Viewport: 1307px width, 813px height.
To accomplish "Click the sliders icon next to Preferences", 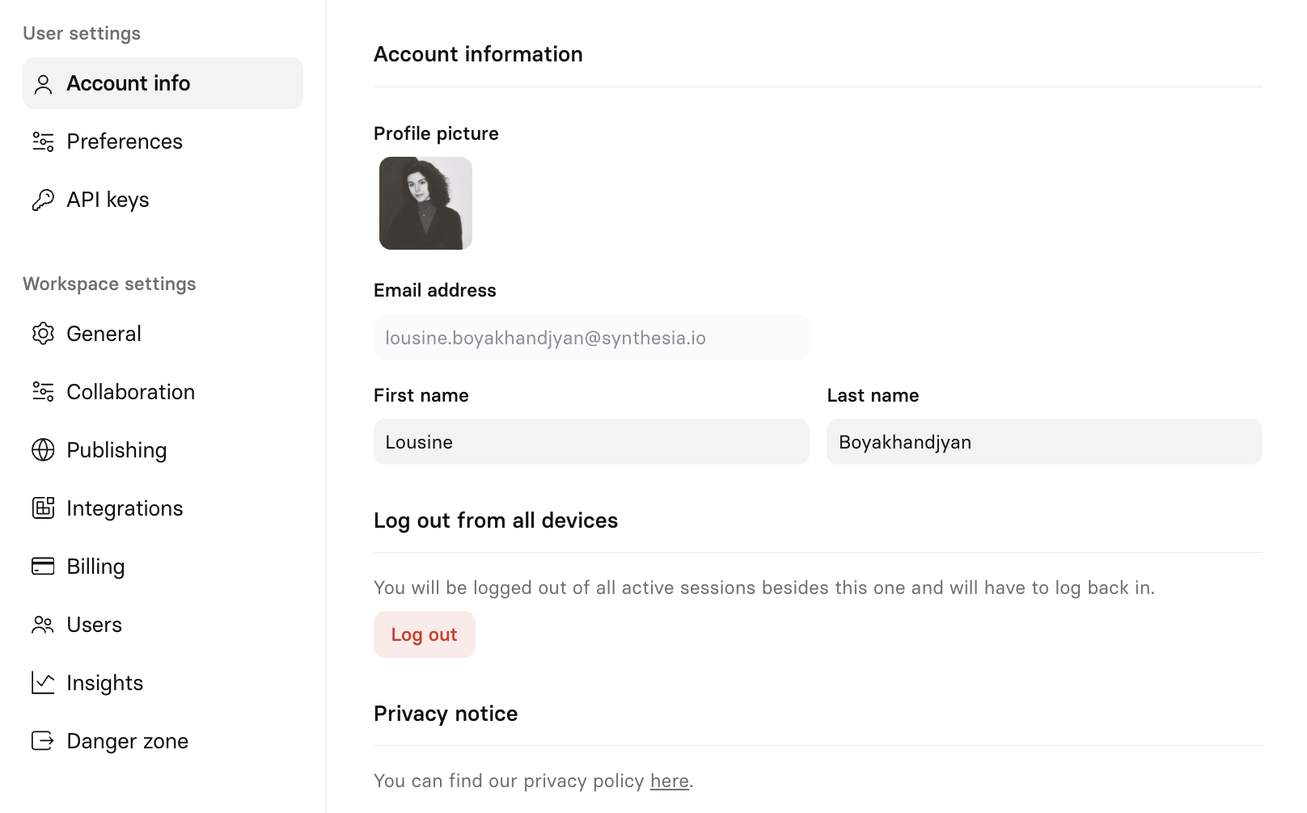I will 43,142.
